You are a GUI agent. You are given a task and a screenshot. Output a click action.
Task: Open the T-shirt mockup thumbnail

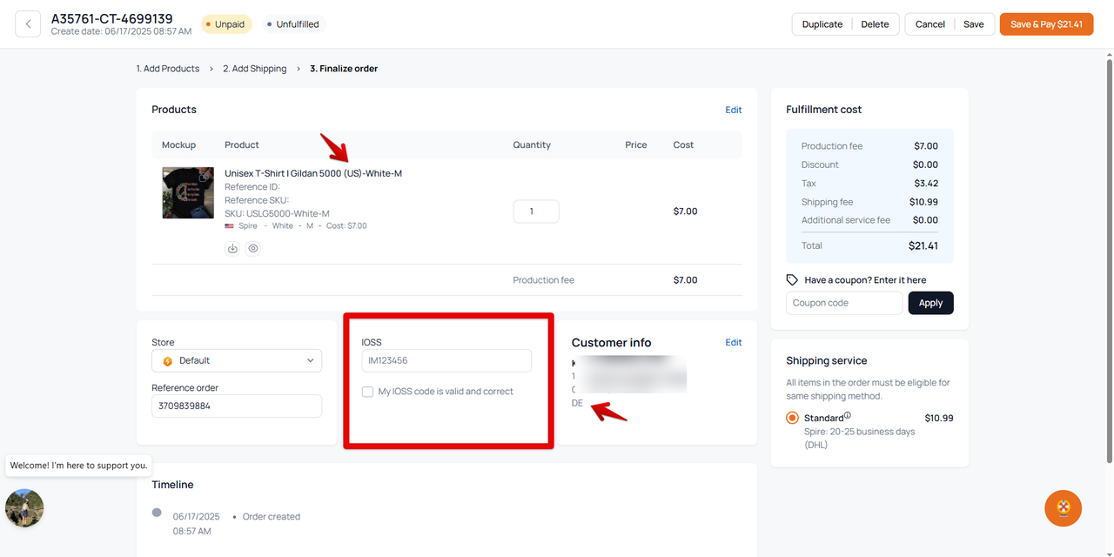coord(188,193)
